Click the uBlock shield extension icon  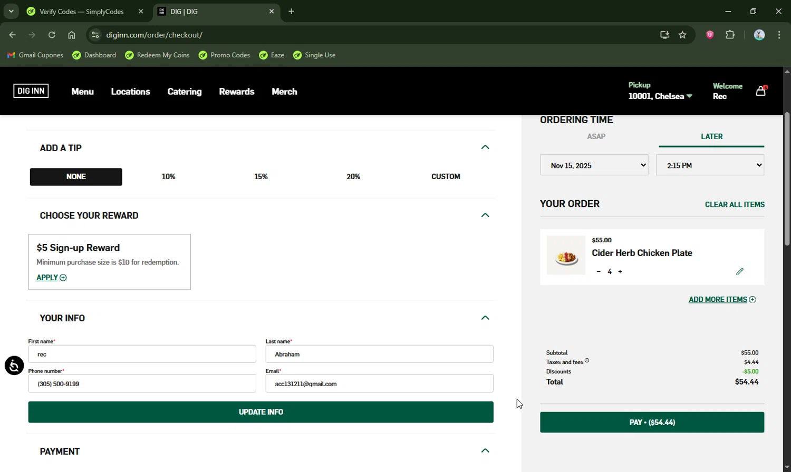[x=710, y=35]
